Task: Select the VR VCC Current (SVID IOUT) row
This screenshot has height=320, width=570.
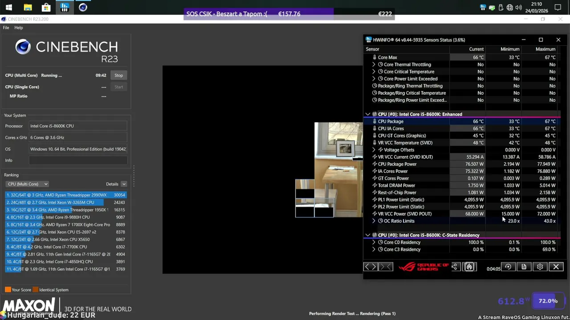Action: [461, 157]
